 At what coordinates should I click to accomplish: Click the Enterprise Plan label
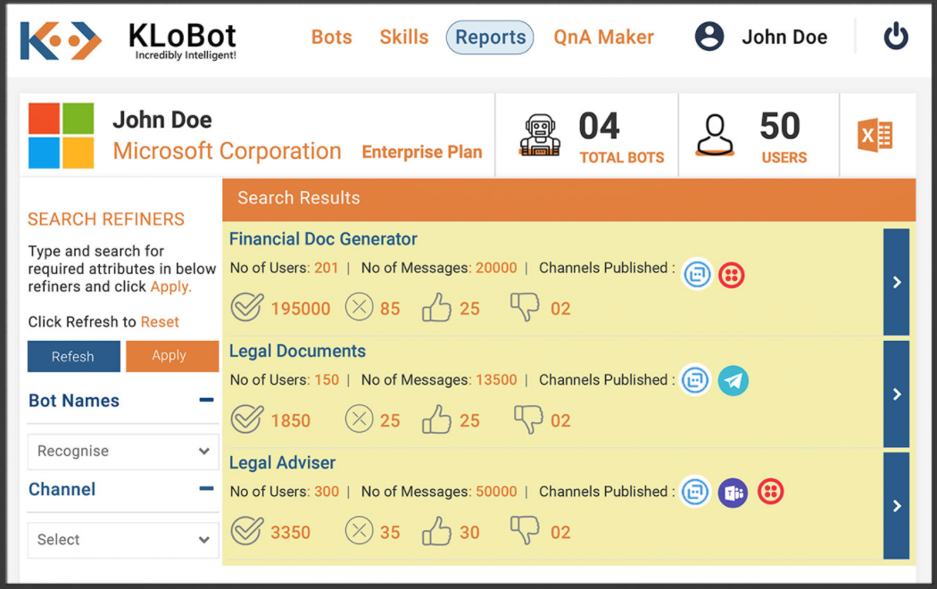pos(422,153)
